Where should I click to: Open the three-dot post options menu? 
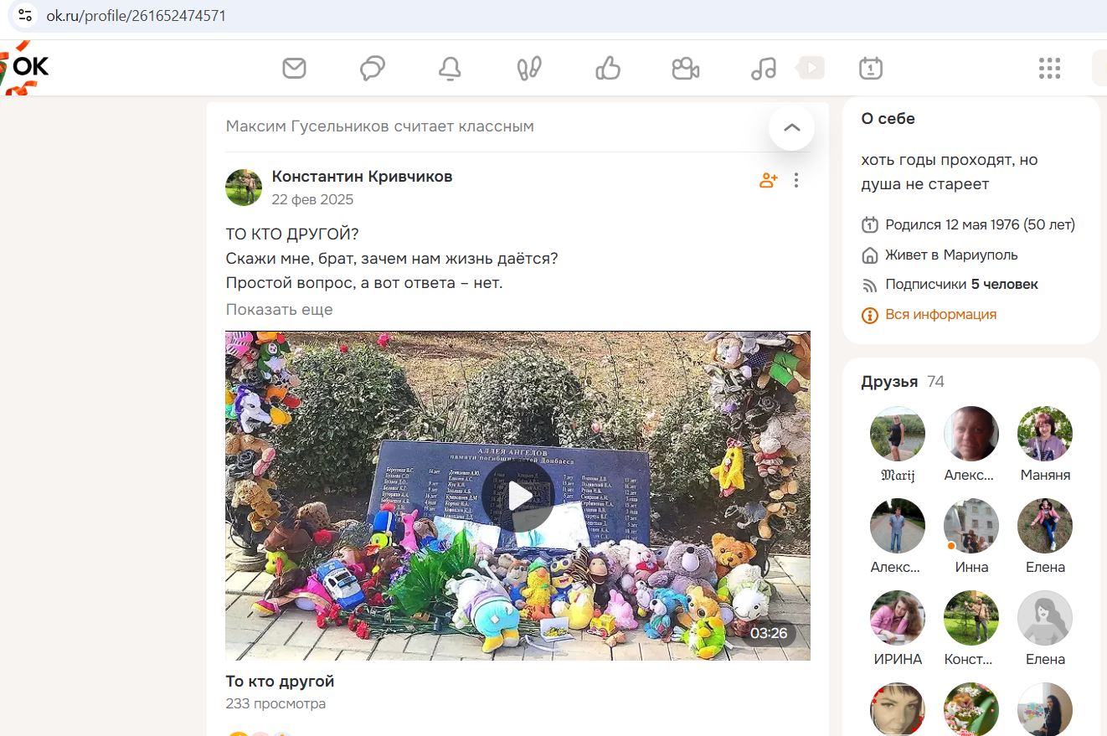click(796, 180)
